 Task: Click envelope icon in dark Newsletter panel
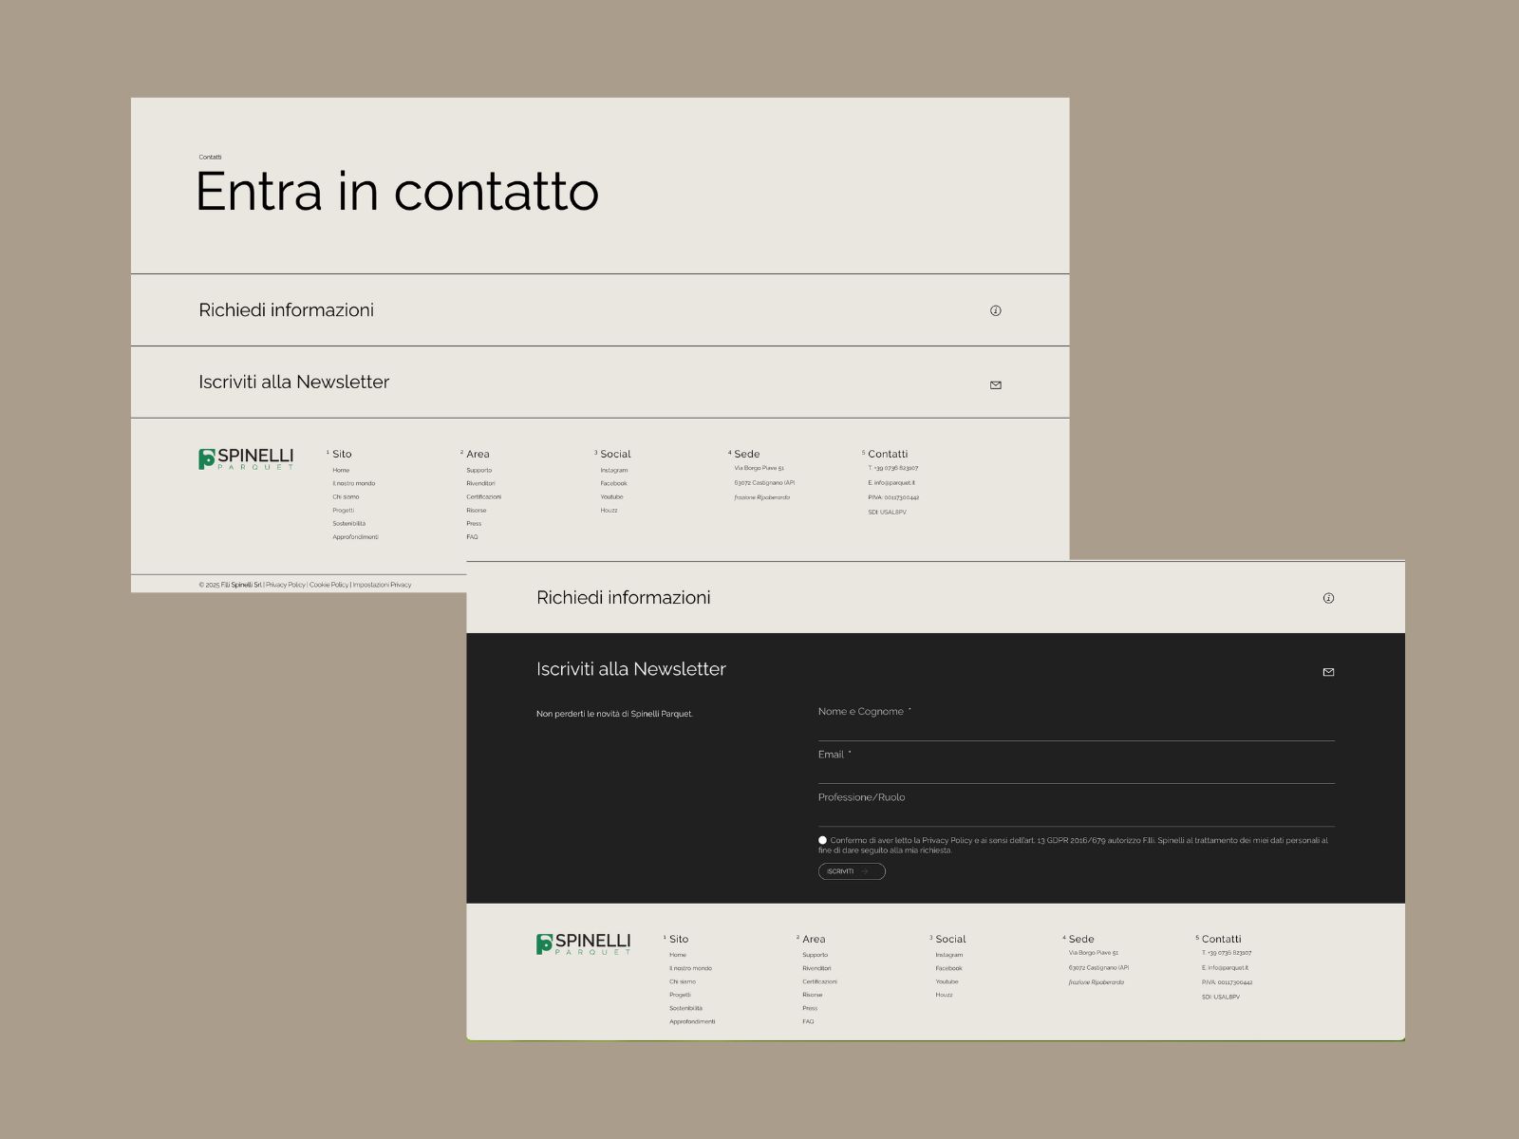pos(1328,672)
